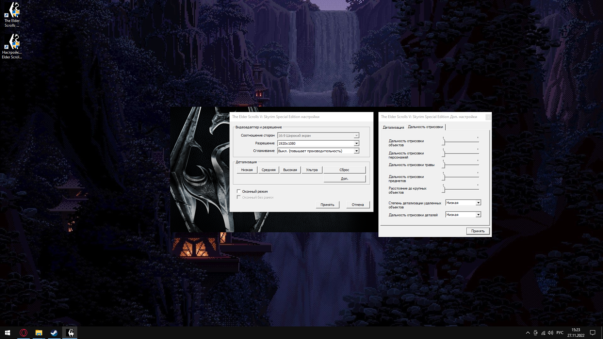Open the Windows Start menu
Screen dimensions: 603x339
8,333
